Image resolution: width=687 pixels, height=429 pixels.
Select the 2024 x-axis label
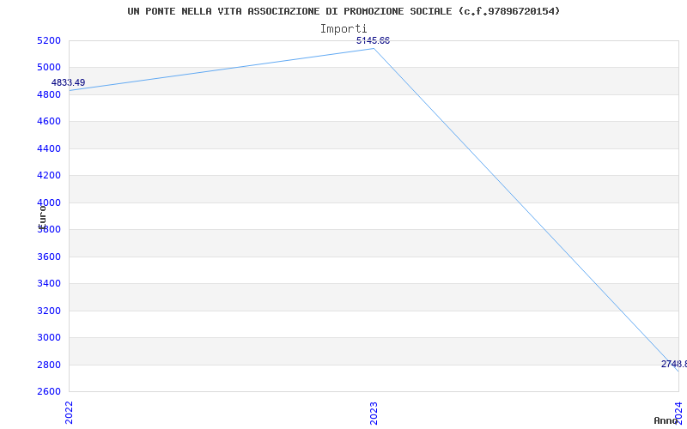[x=678, y=413]
